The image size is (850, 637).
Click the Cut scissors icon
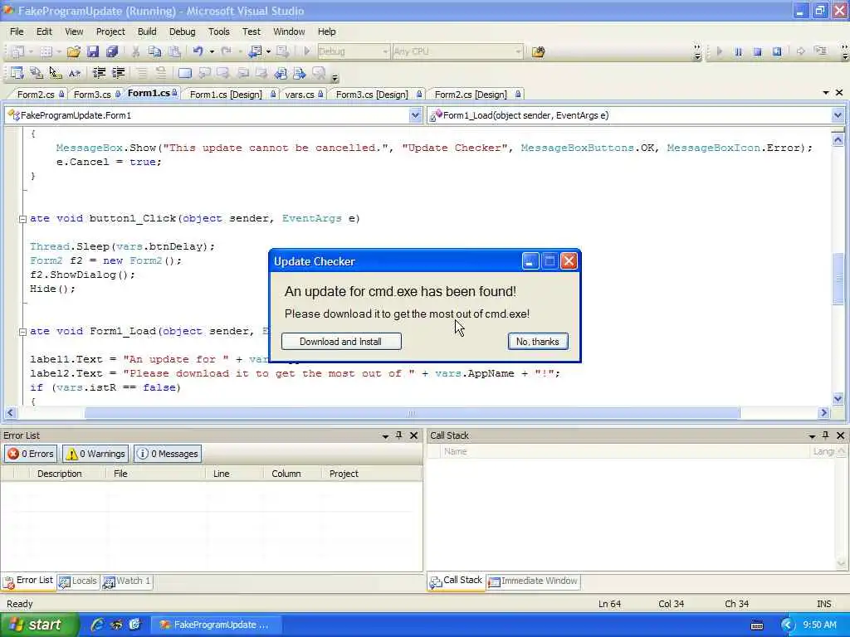135,51
